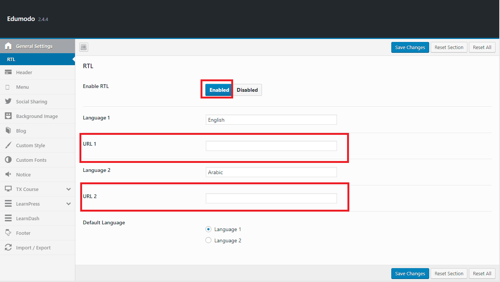500x282 pixels.
Task: Set Enable RTL to Disabled
Action: tap(247, 90)
